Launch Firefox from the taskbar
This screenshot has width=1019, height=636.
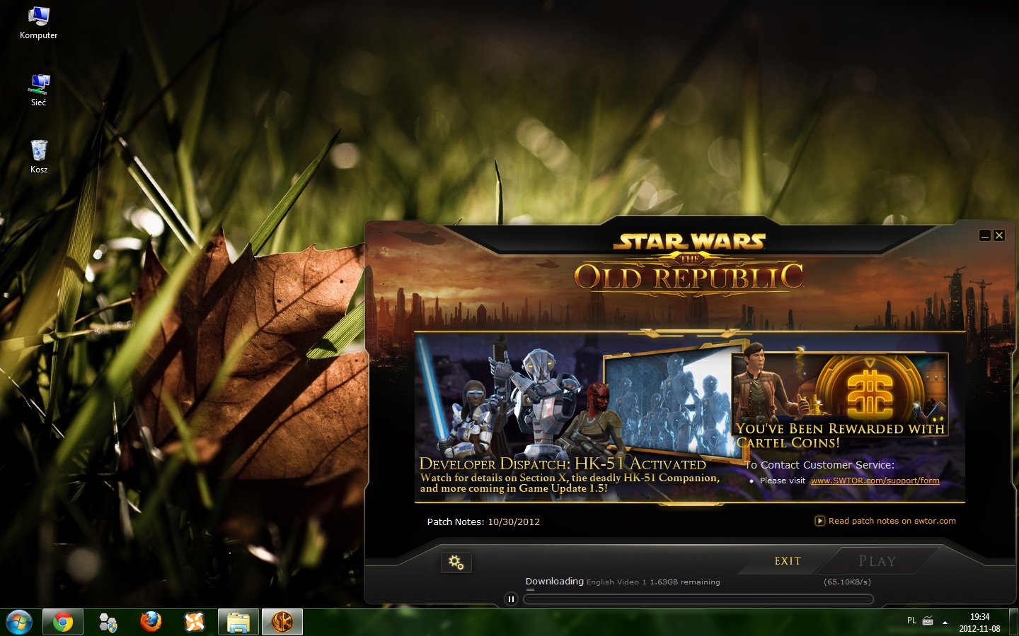click(x=151, y=623)
